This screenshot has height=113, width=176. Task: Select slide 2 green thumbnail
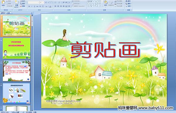[17, 48]
